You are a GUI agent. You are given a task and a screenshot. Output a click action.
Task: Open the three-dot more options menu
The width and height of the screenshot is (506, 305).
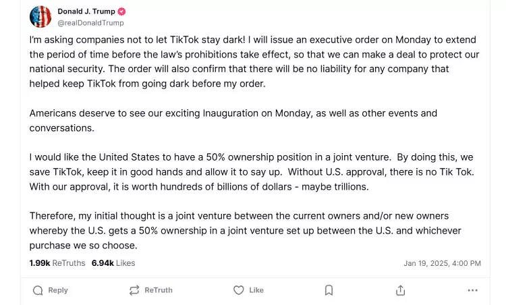(x=473, y=290)
